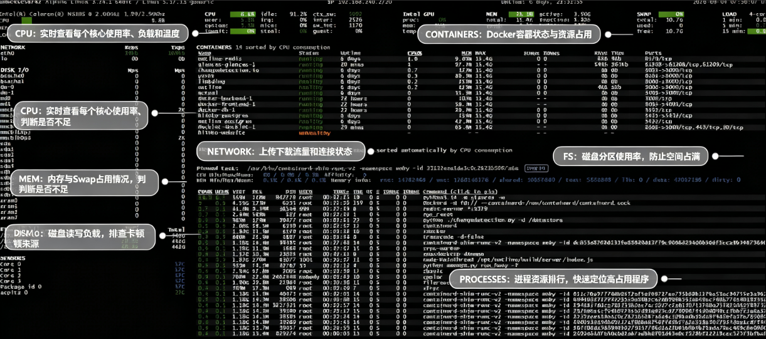766x339 pixels.
Task: Select the Core 2 sensor row
Action: (93, 275)
